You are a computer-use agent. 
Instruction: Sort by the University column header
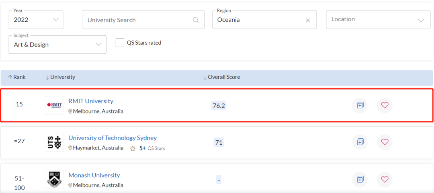point(60,77)
